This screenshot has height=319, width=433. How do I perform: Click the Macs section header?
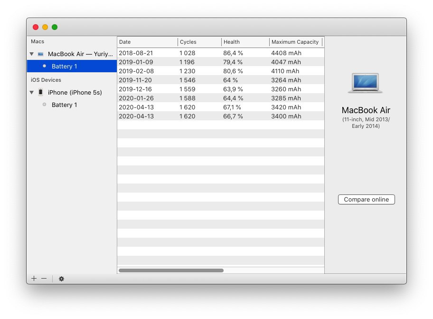(x=38, y=41)
